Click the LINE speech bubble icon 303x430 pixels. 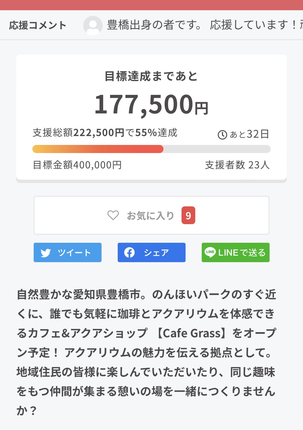(210, 252)
